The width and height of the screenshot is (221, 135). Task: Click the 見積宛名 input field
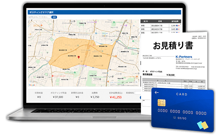click(138, 93)
